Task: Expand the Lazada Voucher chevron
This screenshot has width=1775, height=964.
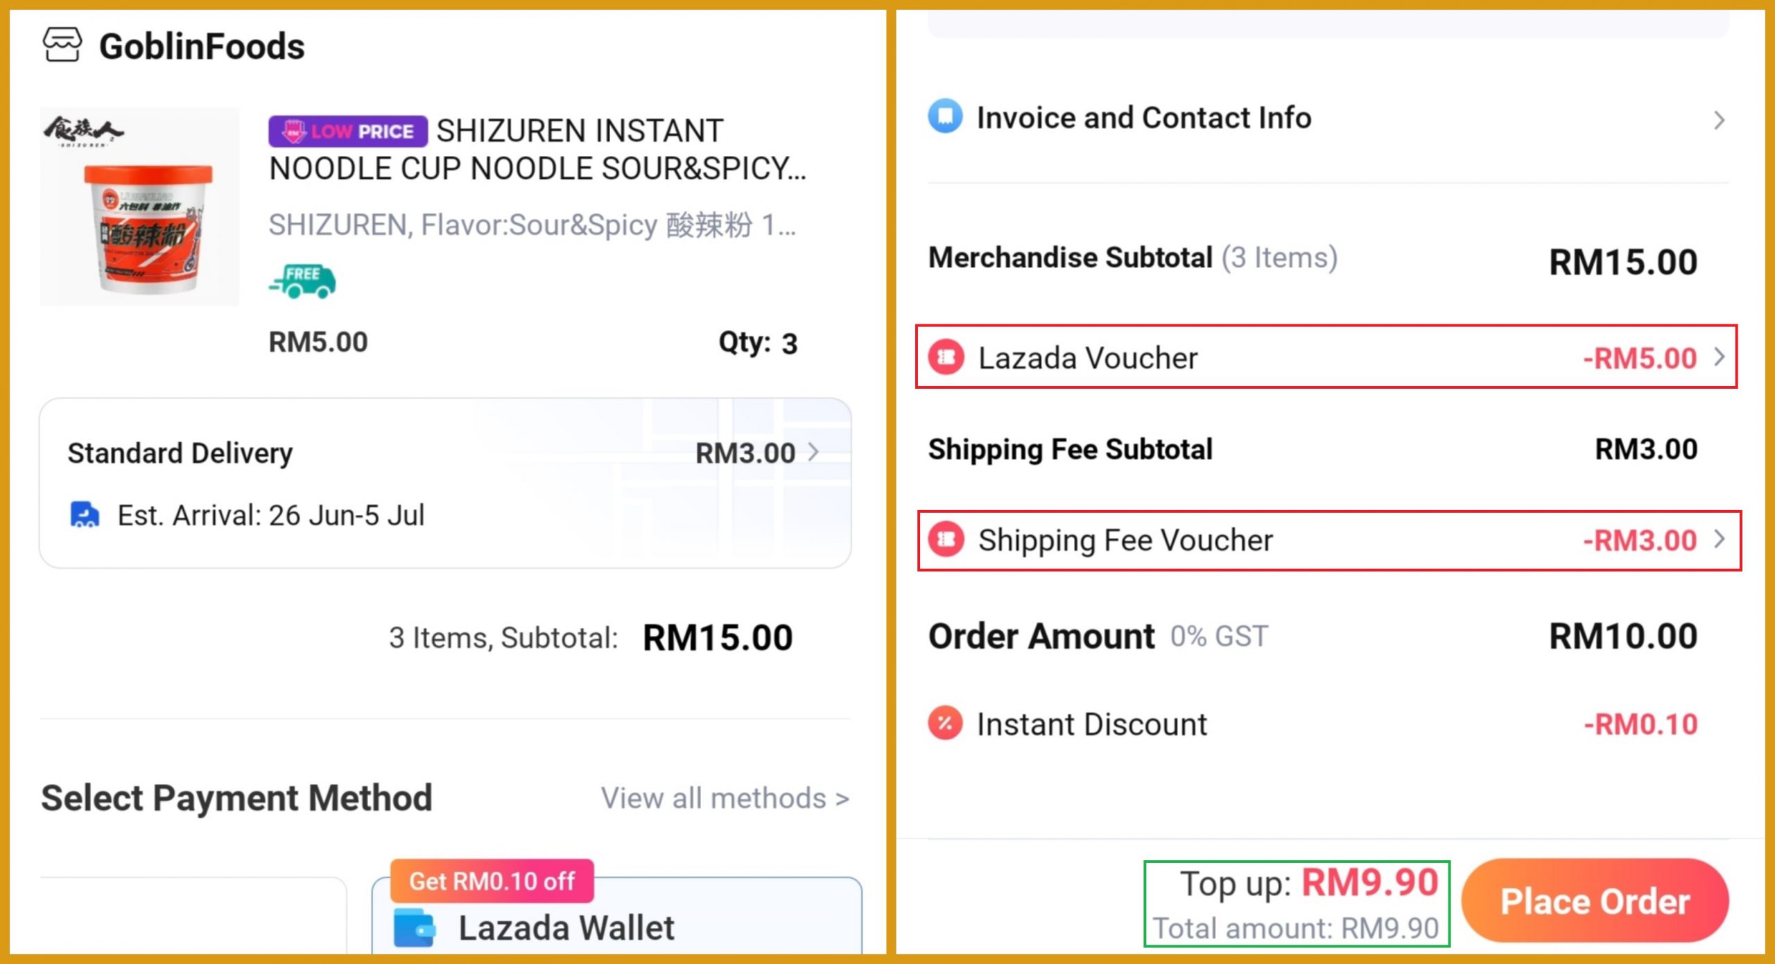Action: click(x=1720, y=358)
